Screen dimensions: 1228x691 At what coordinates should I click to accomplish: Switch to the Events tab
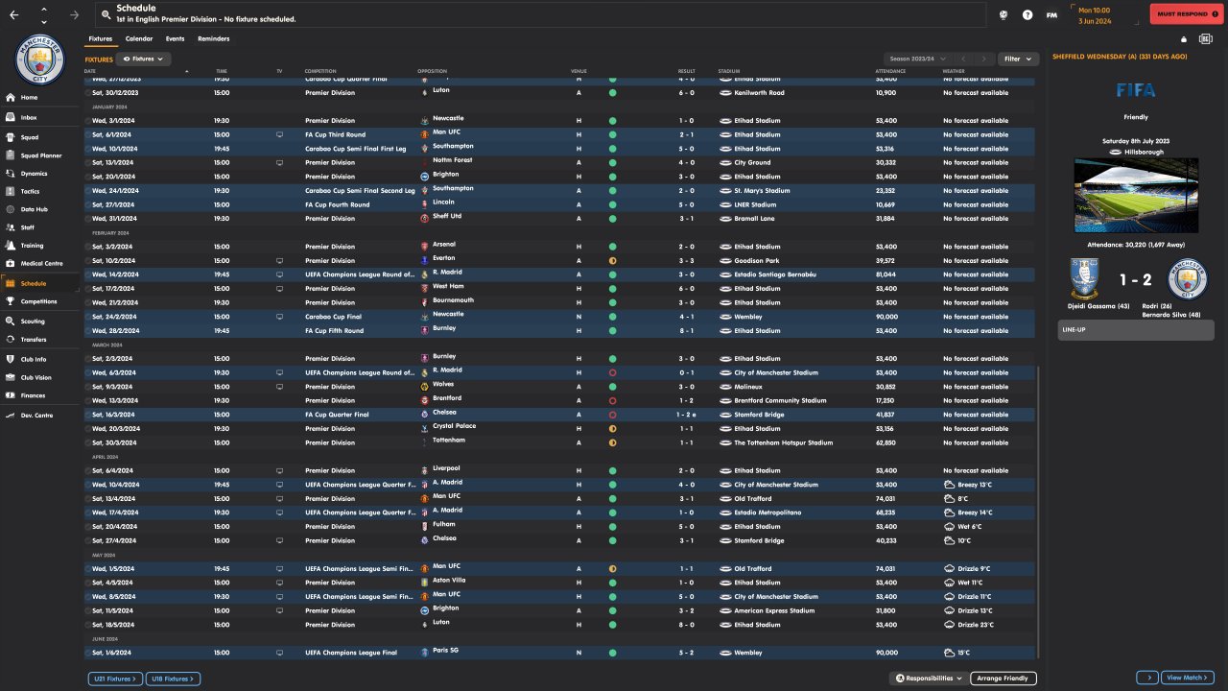click(x=176, y=39)
